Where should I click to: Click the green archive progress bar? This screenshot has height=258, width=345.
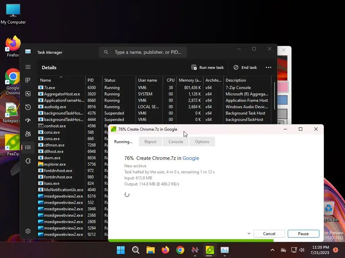coord(191,241)
